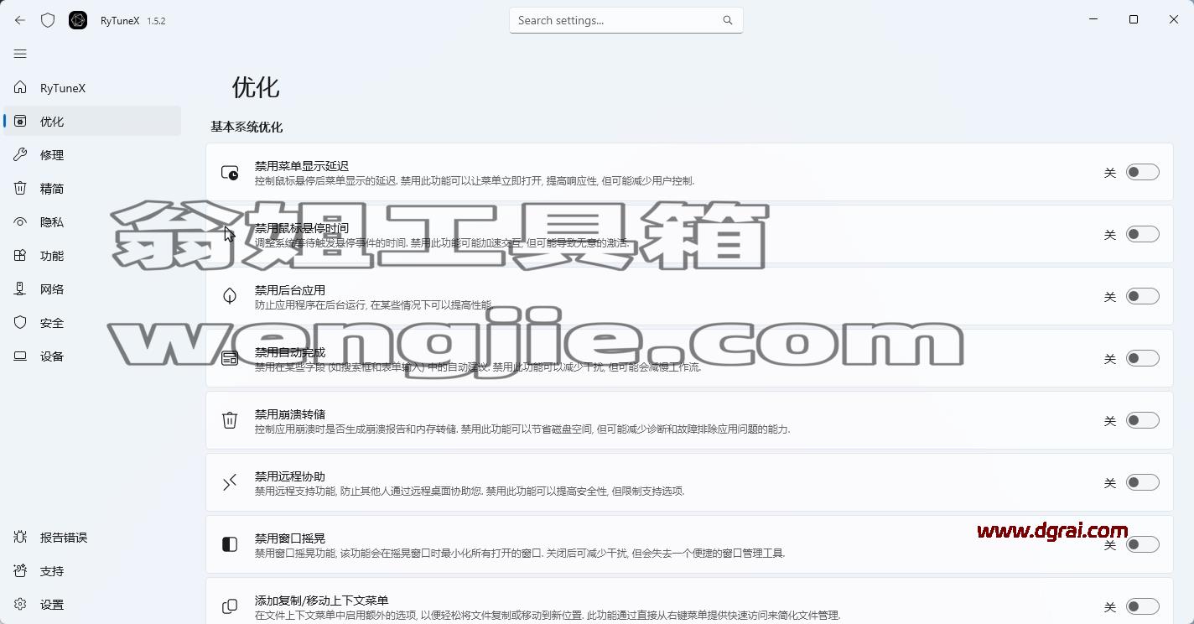The height and width of the screenshot is (624, 1194).
Task: Click the 支持 sidebar icon
Action: (x=20, y=571)
